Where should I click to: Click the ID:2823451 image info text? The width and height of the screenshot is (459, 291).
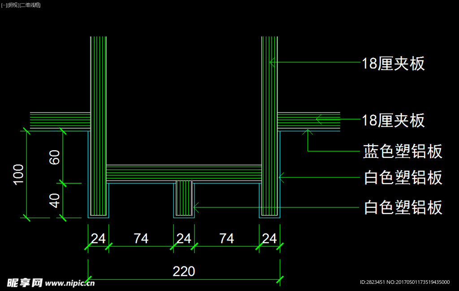(x=372, y=282)
